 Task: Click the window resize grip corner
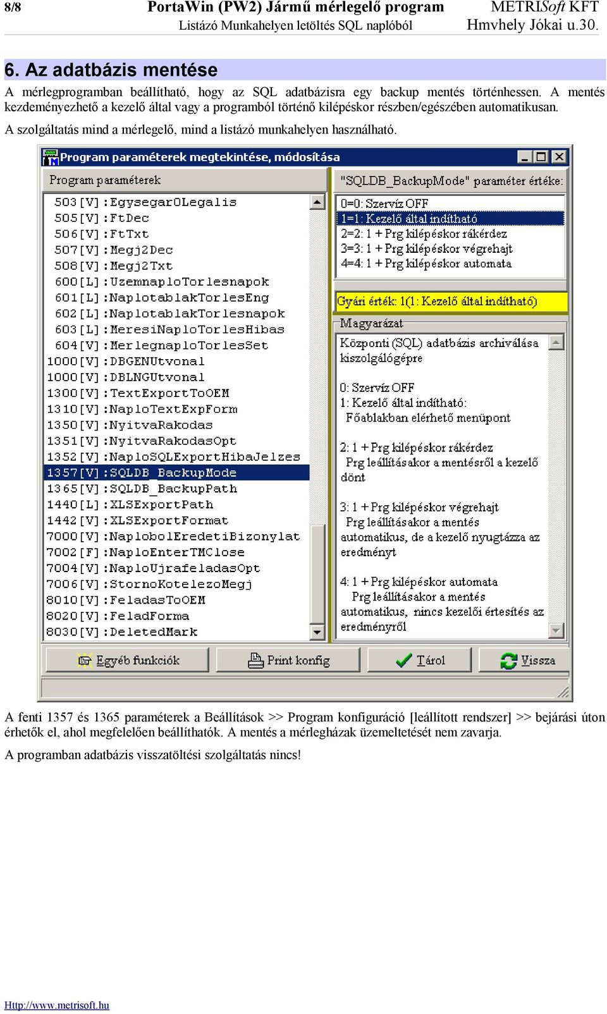click(x=563, y=693)
